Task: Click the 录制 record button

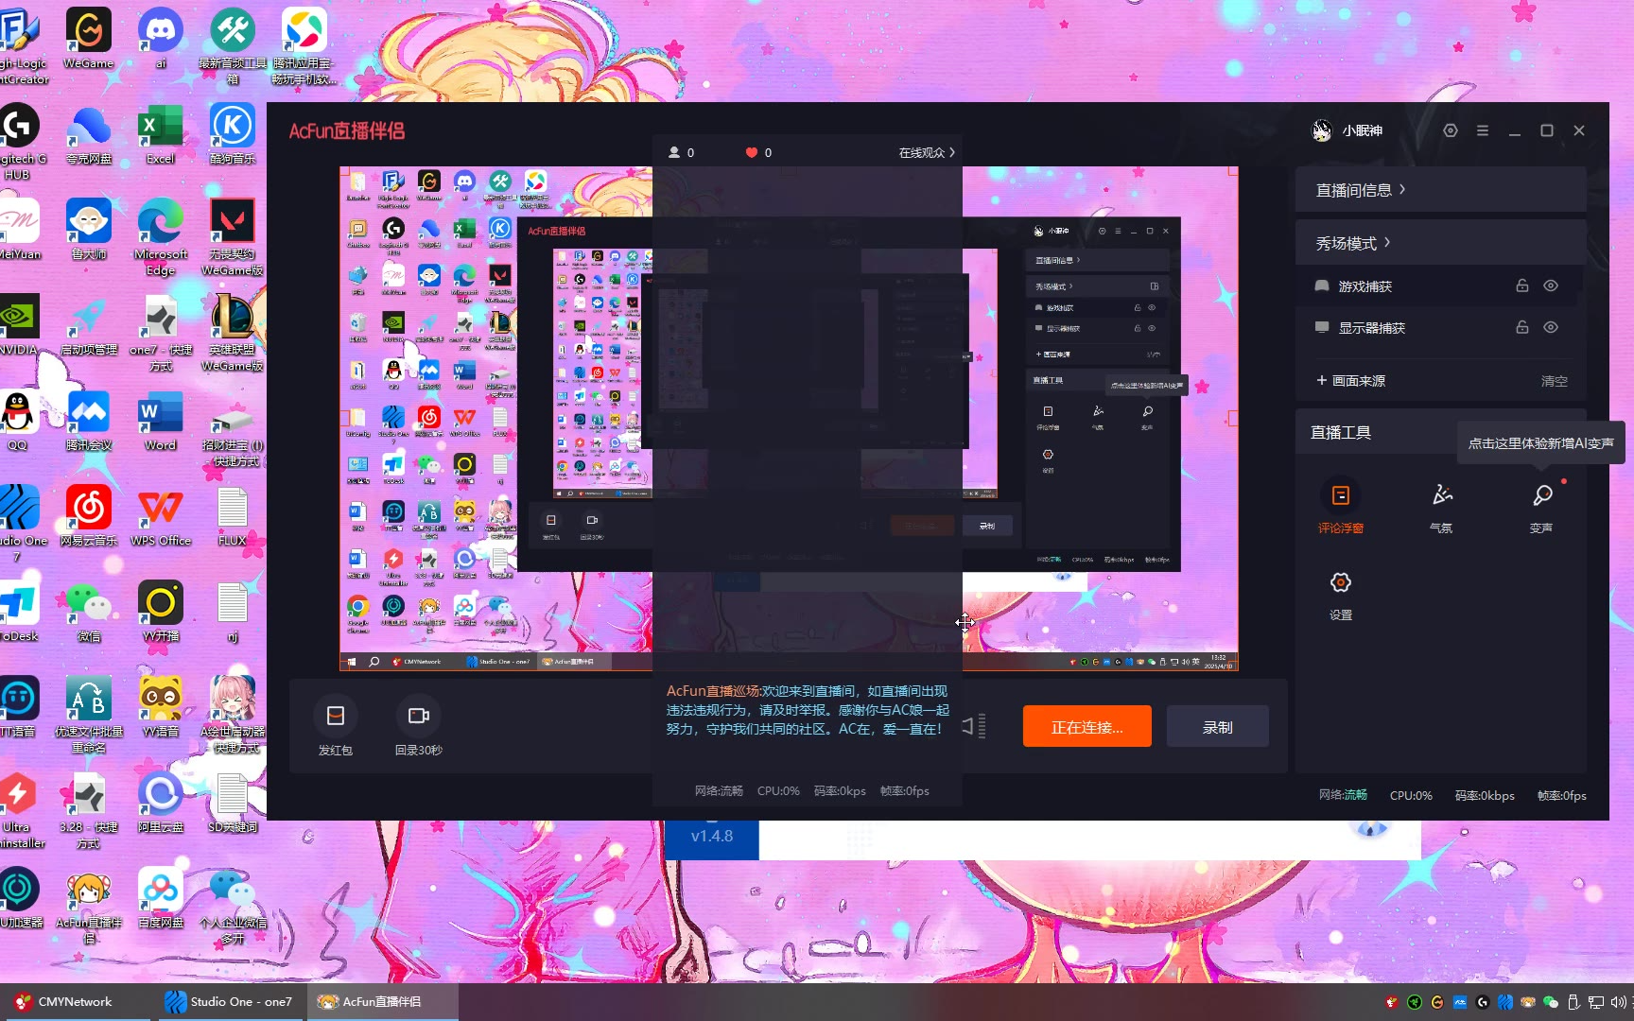Action: (1217, 726)
